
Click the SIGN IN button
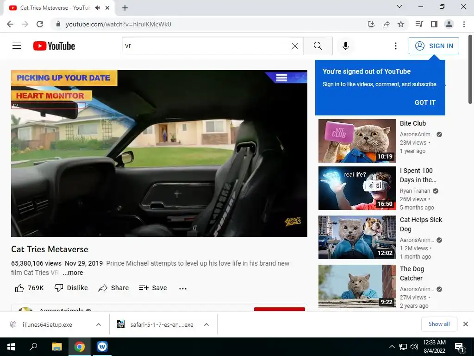point(434,46)
